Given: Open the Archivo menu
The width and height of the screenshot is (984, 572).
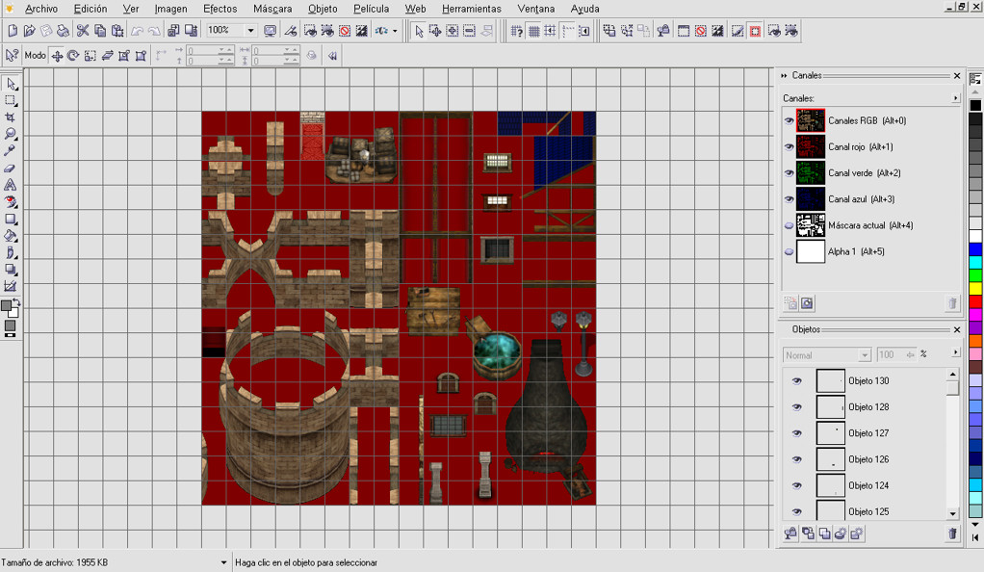Looking at the screenshot, I should click(41, 9).
